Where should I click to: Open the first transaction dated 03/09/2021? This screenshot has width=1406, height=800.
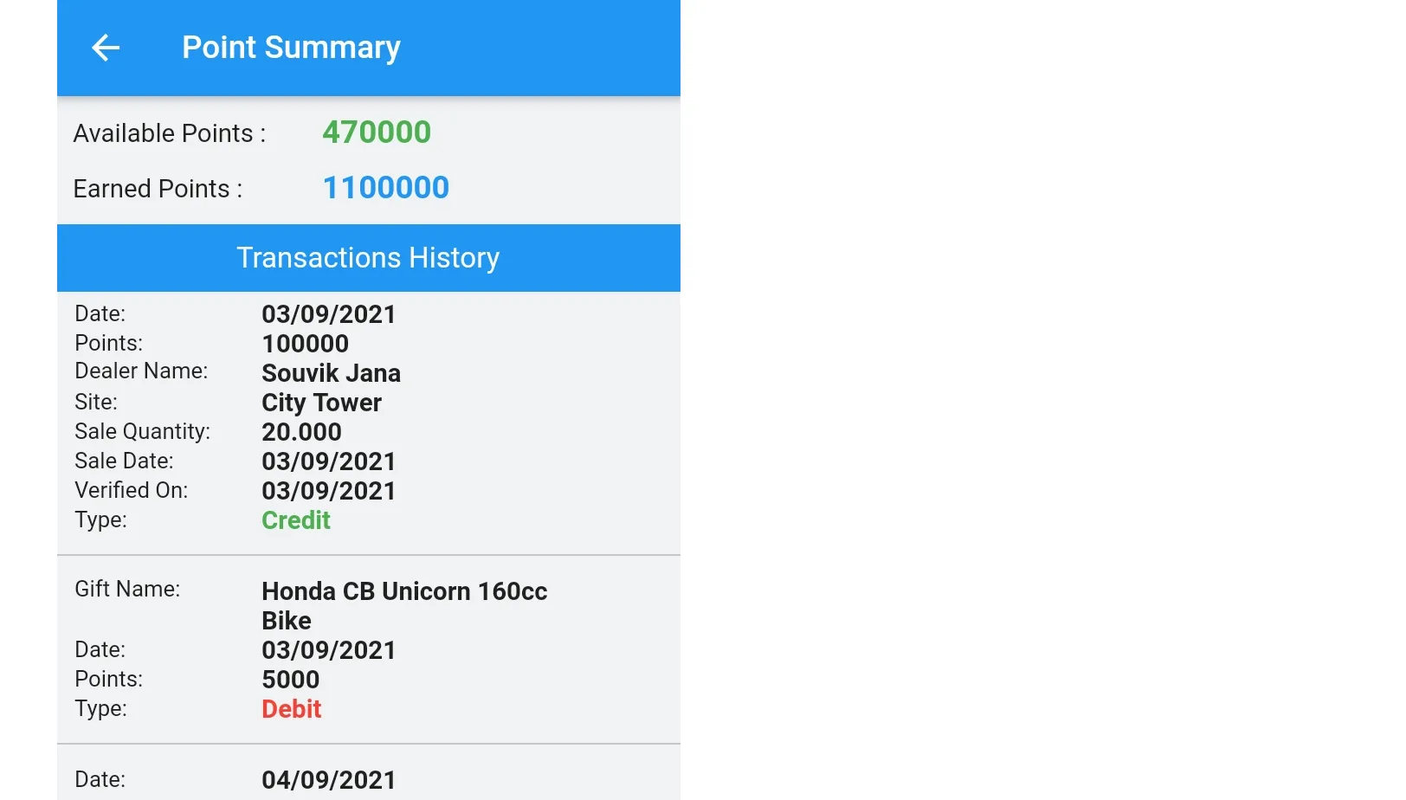point(329,314)
